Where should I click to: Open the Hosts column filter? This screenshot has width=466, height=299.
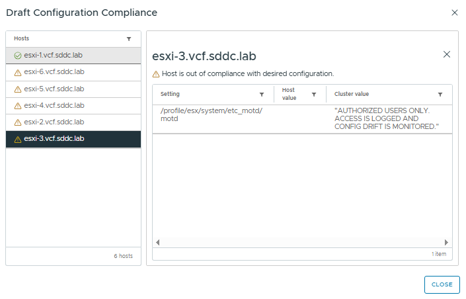[129, 39]
